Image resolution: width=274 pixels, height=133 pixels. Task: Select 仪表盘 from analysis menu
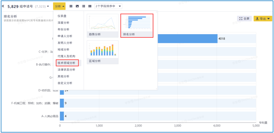[62, 16]
